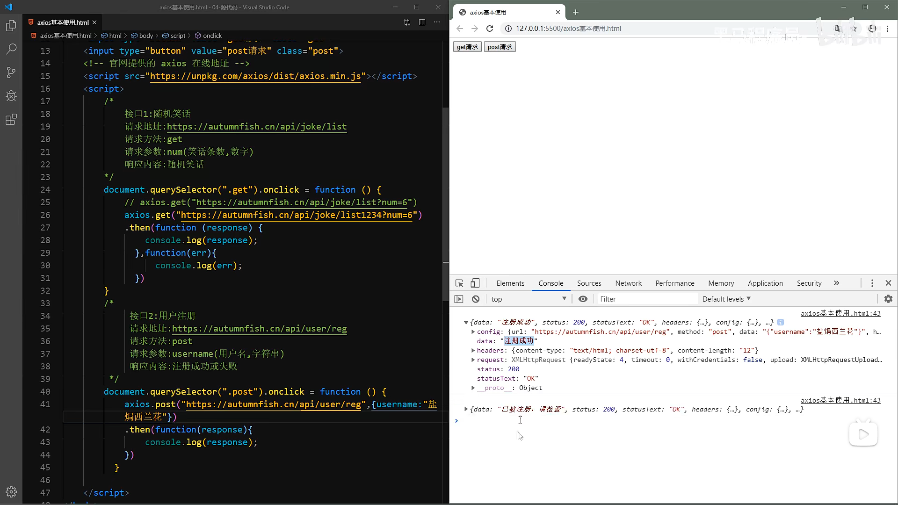
Task: Open the Manage gear in VS Code
Action: (x=11, y=492)
